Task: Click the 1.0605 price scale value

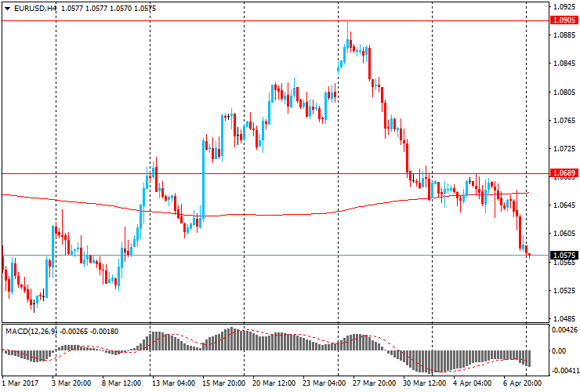Action: tap(564, 233)
